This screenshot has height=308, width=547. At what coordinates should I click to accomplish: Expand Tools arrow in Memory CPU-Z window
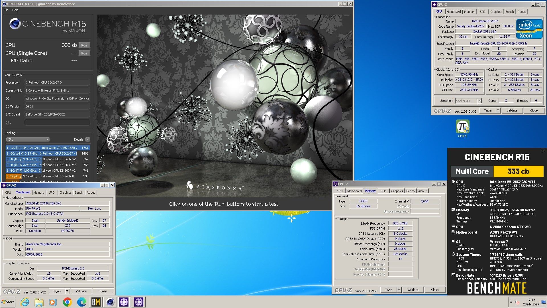click(x=399, y=290)
